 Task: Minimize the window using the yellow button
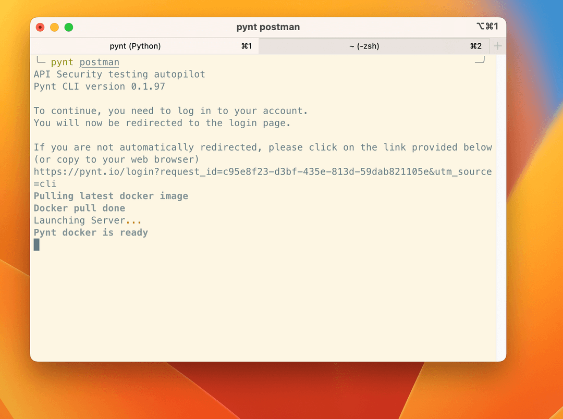(54, 27)
